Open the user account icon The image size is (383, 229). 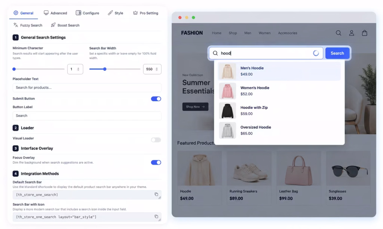point(352,33)
